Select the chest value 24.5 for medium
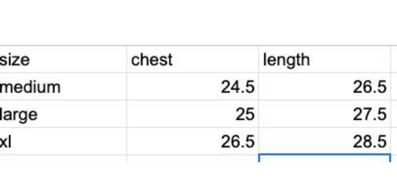 (192, 87)
